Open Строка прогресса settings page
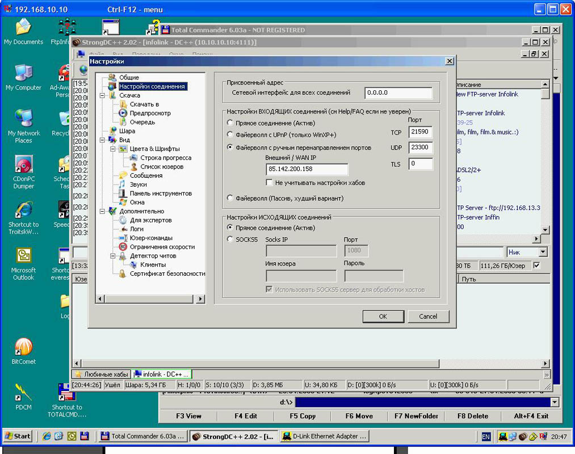This screenshot has height=454, width=575. tap(166, 158)
